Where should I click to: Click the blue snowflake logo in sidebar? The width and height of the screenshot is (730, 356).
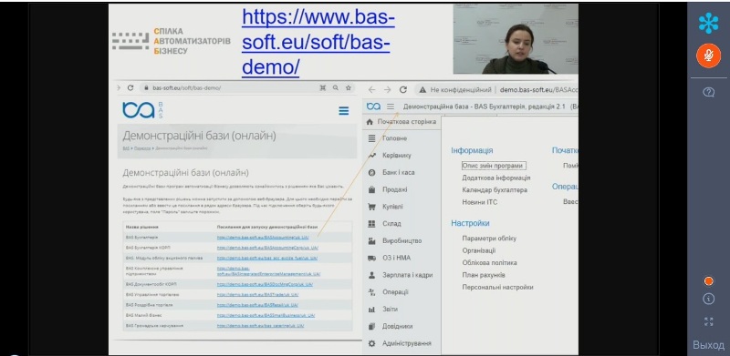(708, 23)
